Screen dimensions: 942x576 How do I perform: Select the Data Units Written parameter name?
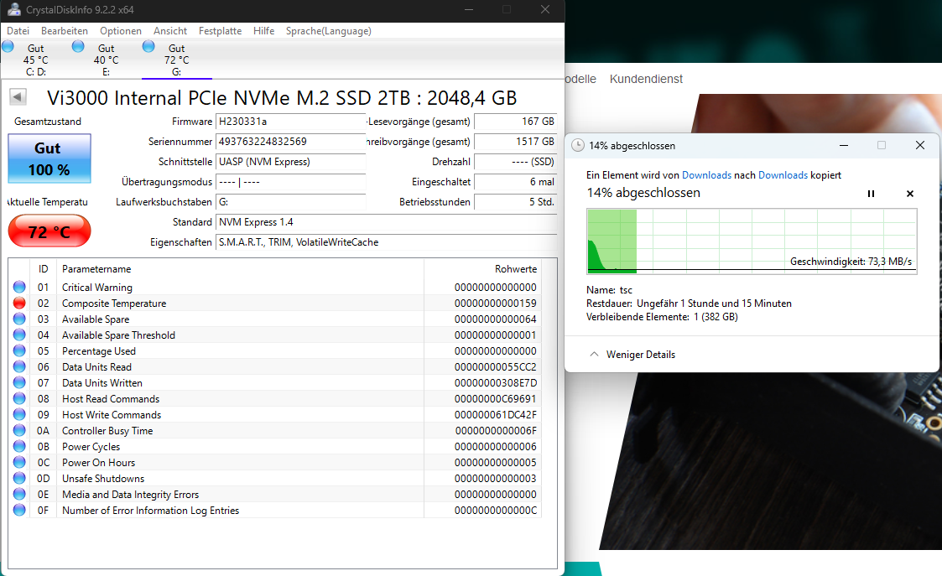102,382
